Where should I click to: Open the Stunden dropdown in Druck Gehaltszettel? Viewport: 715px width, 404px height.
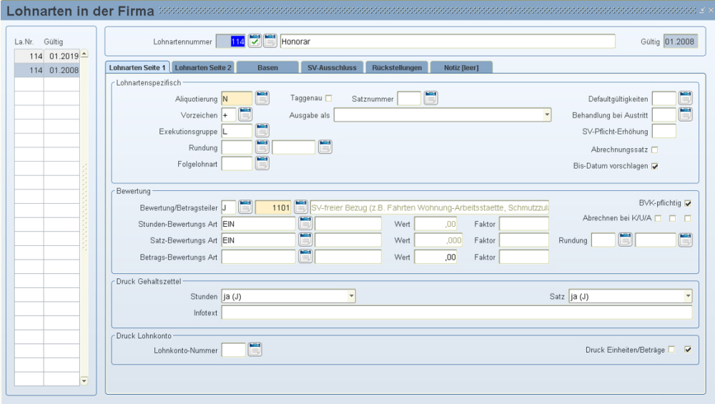(351, 295)
